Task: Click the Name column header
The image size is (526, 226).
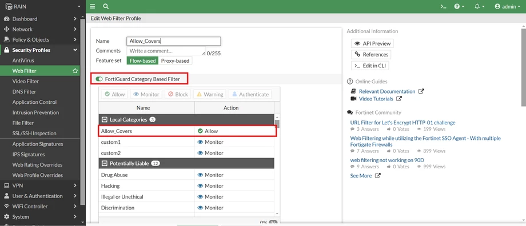Action: click(146, 108)
